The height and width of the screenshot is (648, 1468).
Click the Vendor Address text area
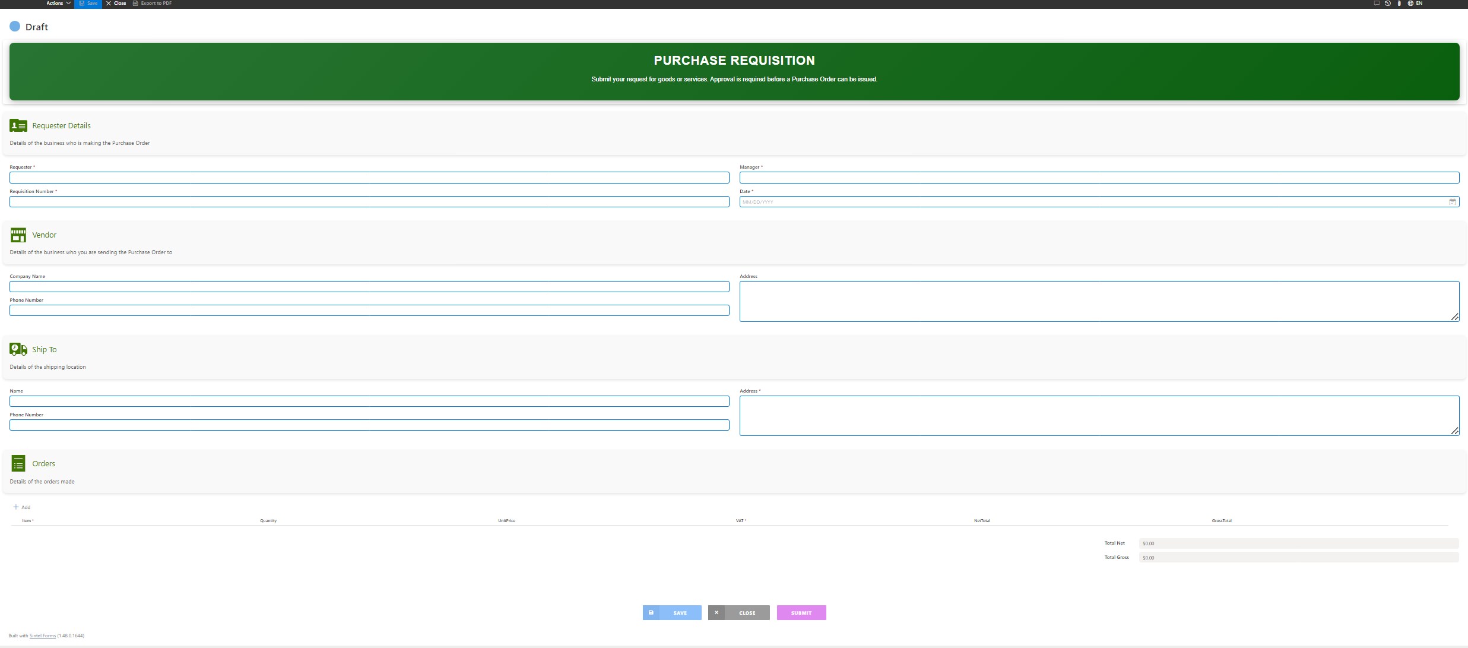pyautogui.click(x=1098, y=301)
